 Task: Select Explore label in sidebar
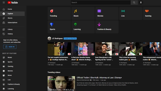[10, 14]
